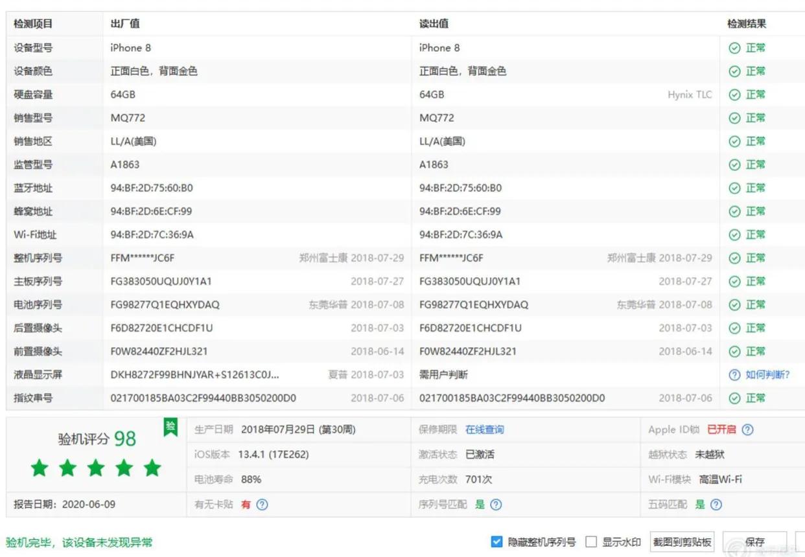Click the 截图到剪贴板 button
This screenshot has width=805, height=557.
click(682, 543)
